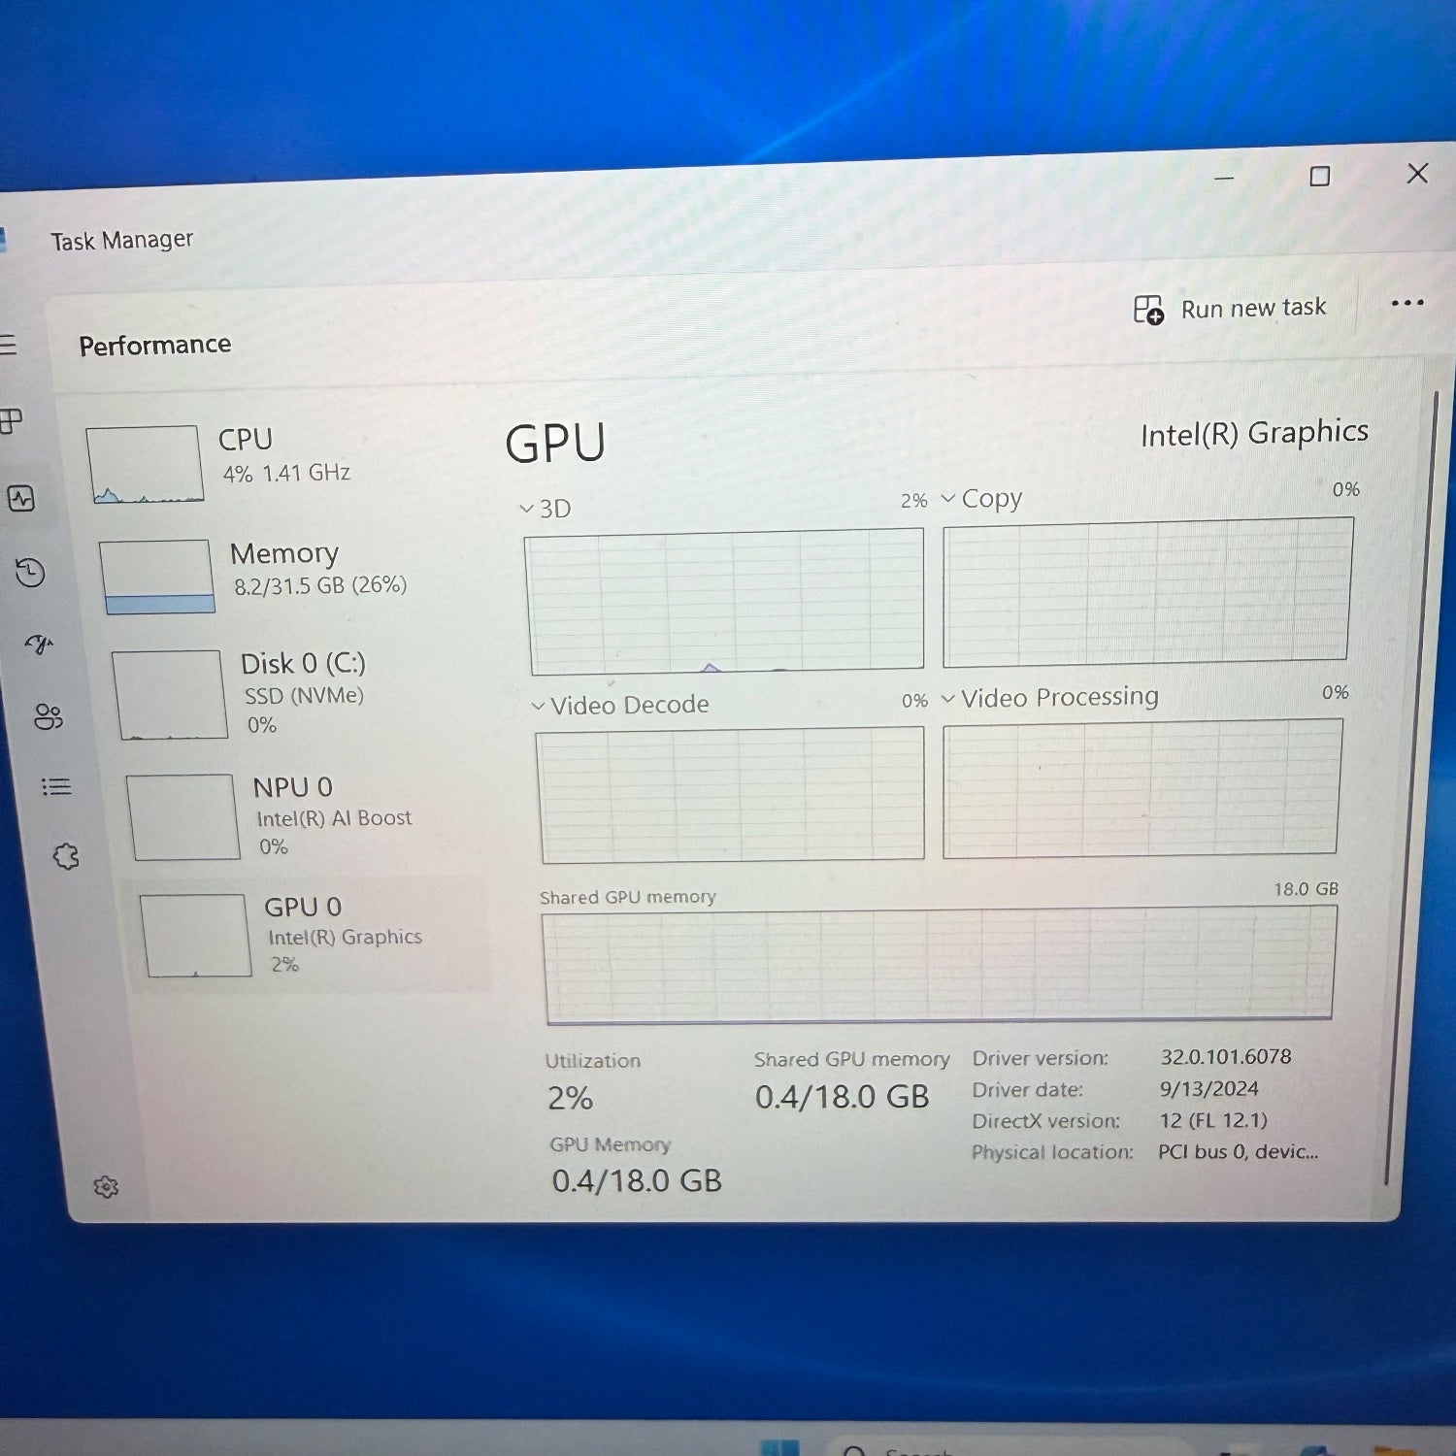Screen dimensions: 1456x1456
Task: Select the Performance page icon in sidebar
Action: pyautogui.click(x=21, y=499)
